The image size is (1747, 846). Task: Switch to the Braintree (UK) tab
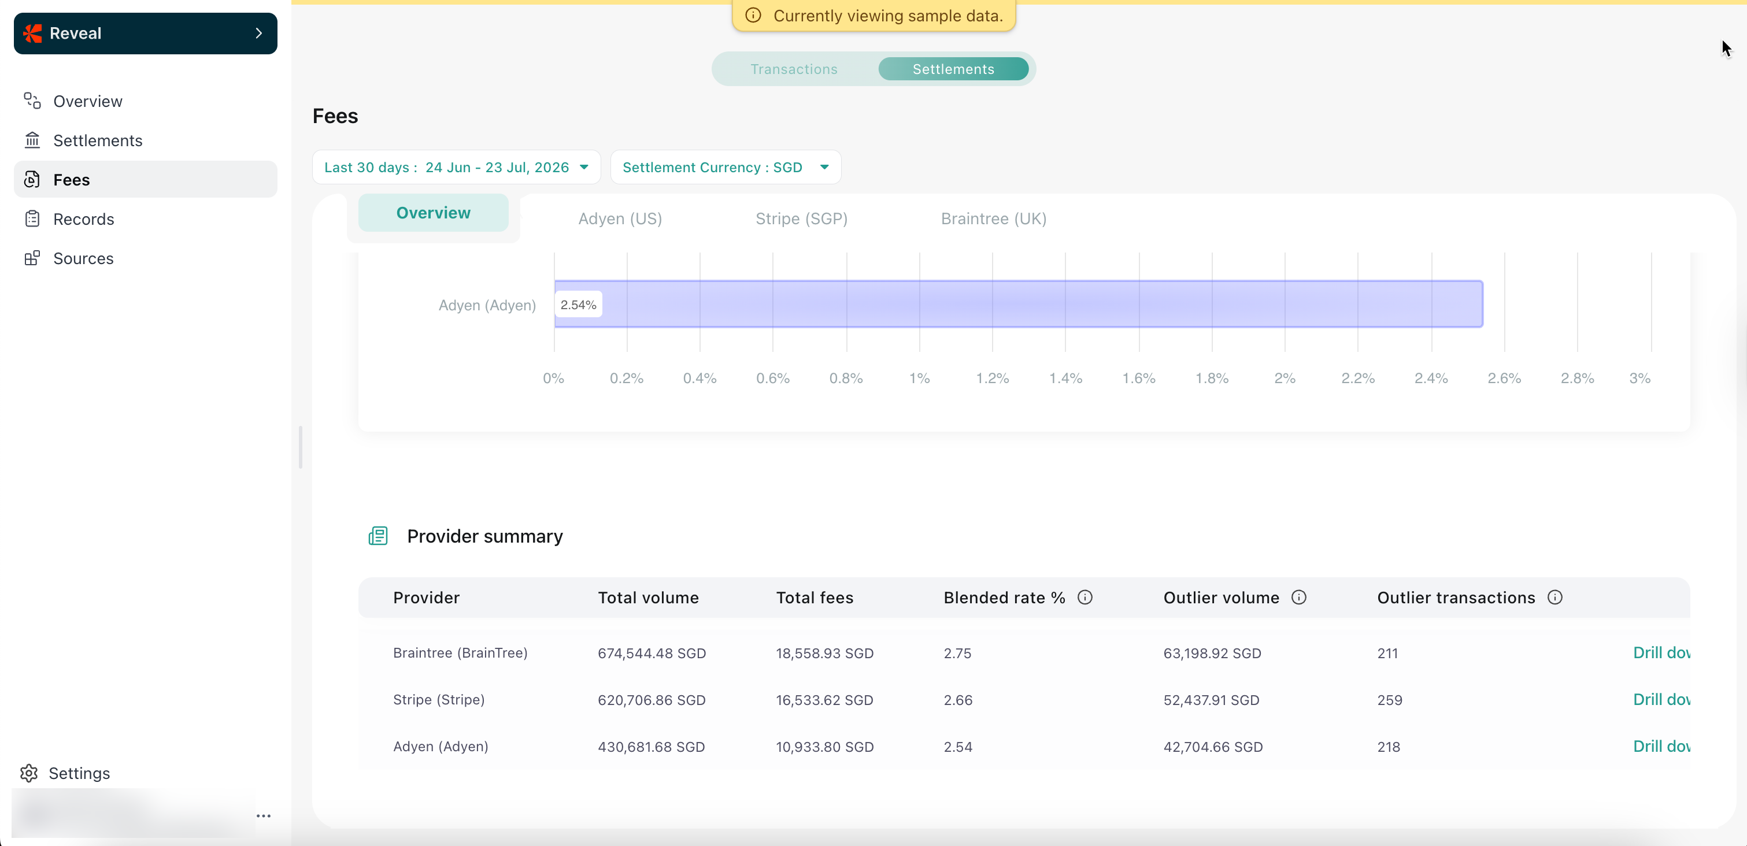(994, 219)
